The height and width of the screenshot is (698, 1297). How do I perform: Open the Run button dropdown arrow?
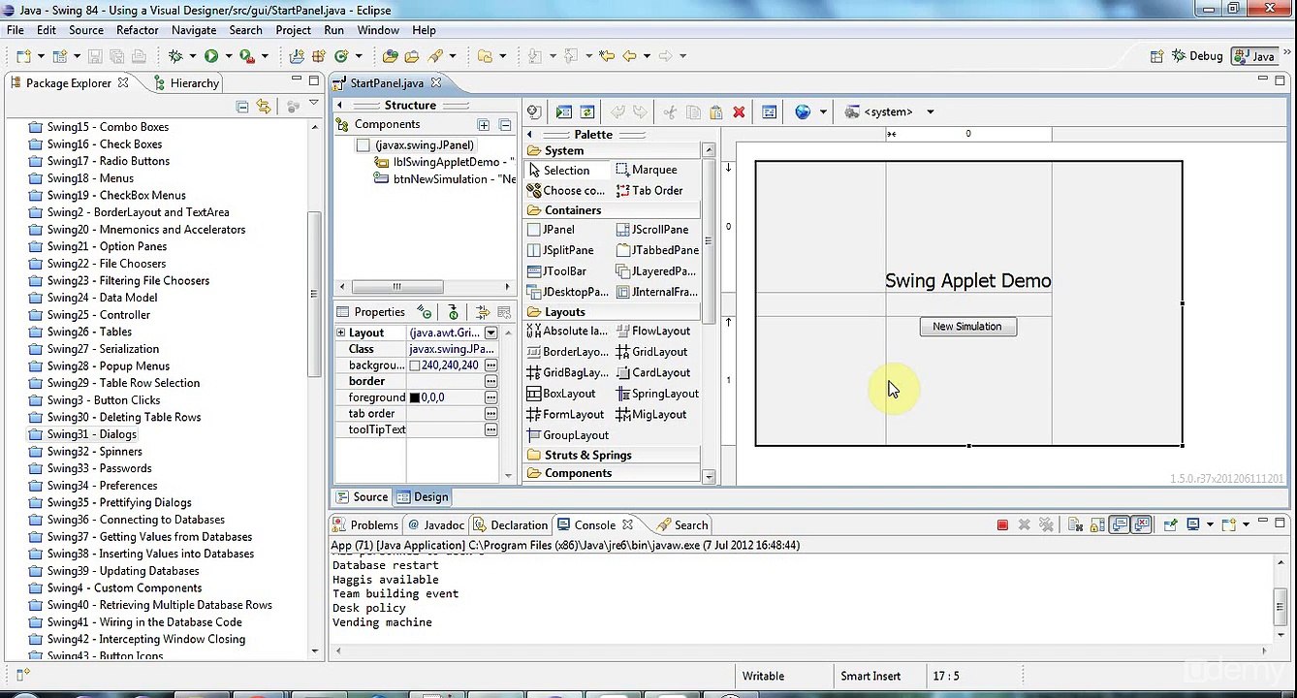pyautogui.click(x=229, y=56)
